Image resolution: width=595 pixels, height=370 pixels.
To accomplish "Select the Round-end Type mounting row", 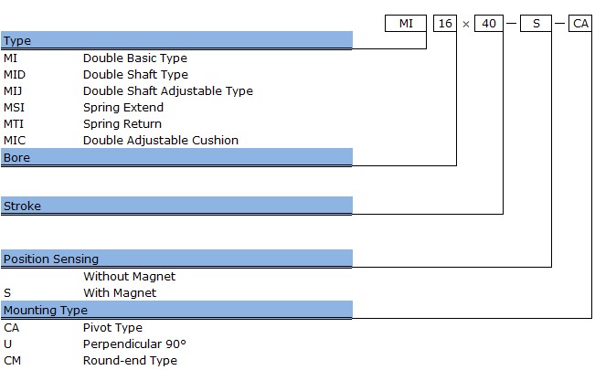I will pos(176,361).
